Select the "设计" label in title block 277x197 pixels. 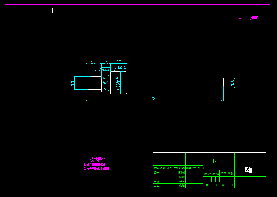pyautogui.click(x=156, y=173)
